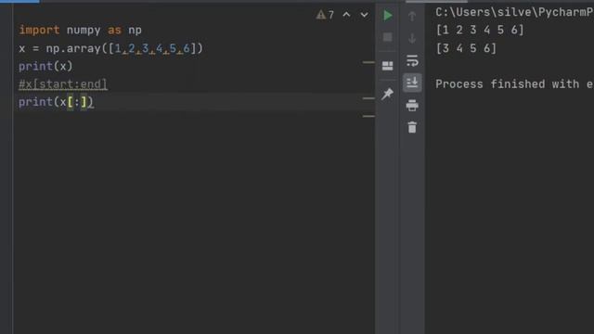
Task: Click the 'import numpy as np' line
Action: [x=81, y=30]
